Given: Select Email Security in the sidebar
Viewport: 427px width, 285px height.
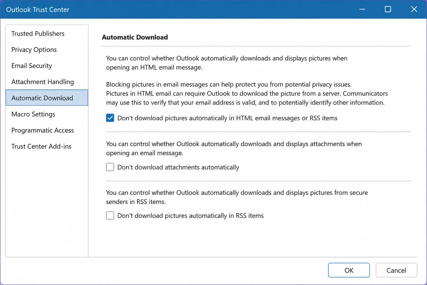Looking at the screenshot, I should 47,66.
